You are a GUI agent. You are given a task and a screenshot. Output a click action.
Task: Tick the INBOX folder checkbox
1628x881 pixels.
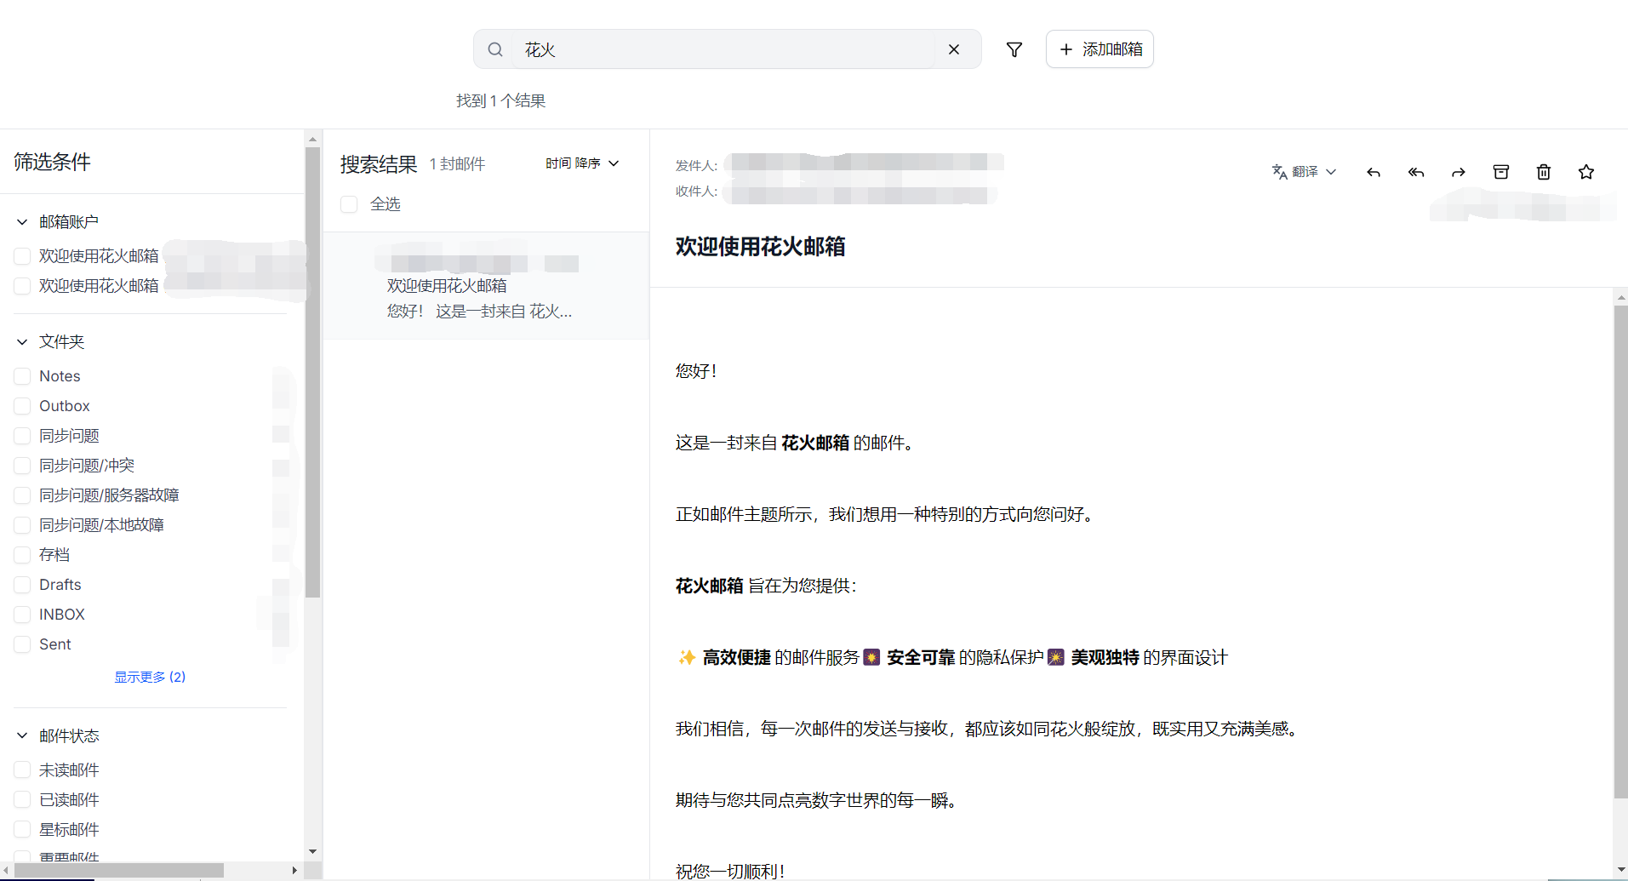tap(23, 615)
